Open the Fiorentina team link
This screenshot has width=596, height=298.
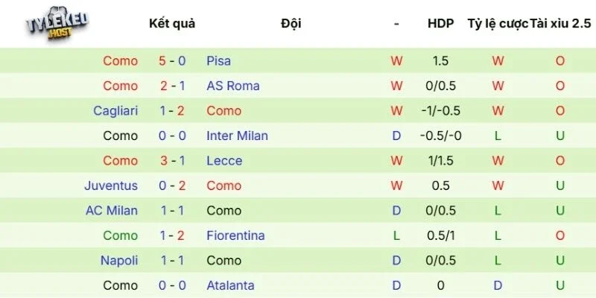tap(235, 235)
